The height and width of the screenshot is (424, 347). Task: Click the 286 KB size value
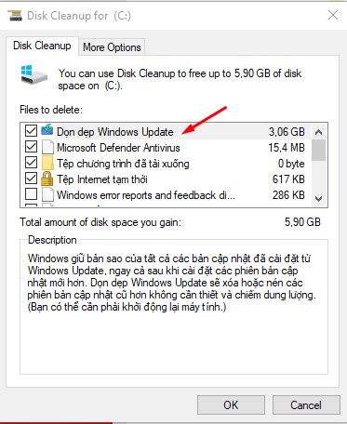(288, 195)
